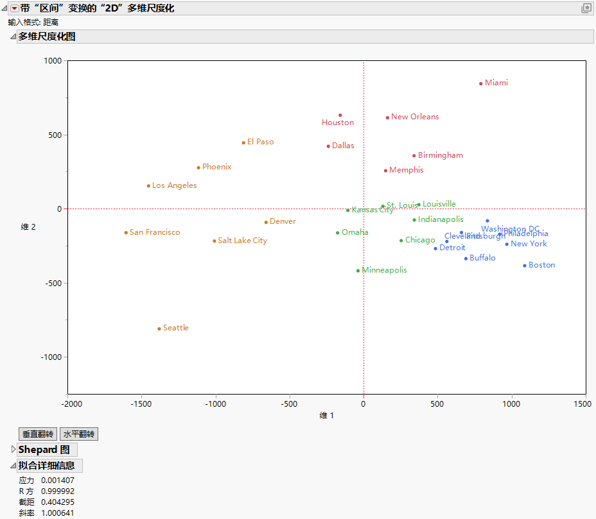
Task: Click the Indianapolis label
Action: coord(441,219)
